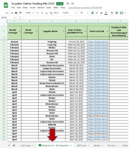Click the Add sheet plus icon

[x=9, y=145]
